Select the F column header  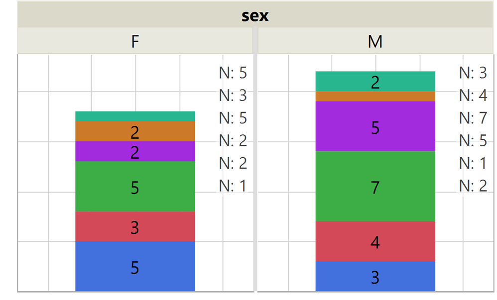(x=135, y=41)
